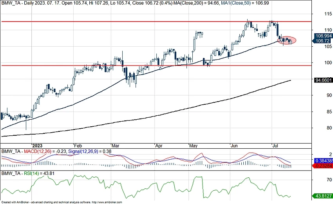
Task: Click the Apr date axis label
Action: coord(159,146)
